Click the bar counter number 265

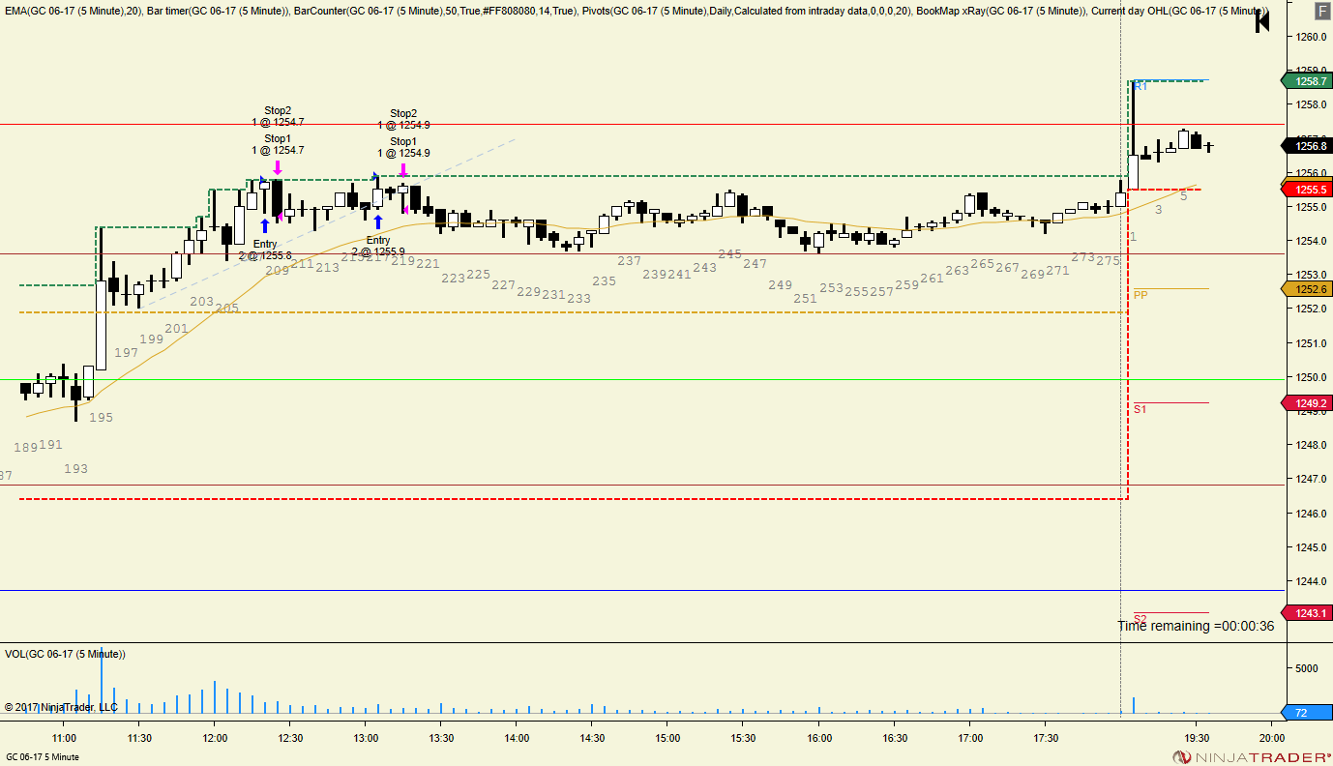[x=982, y=264]
